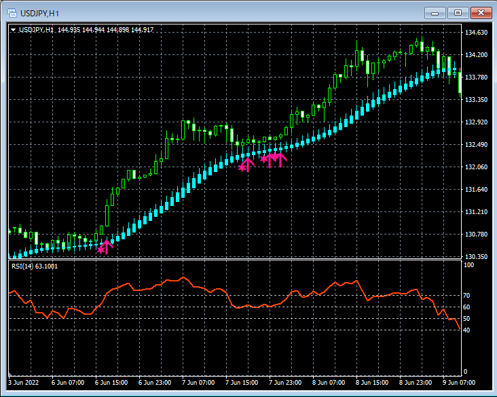Viewport: 497px width, 397px height.
Task: Click the 7 Jun 15:00 time label
Action: (x=242, y=383)
